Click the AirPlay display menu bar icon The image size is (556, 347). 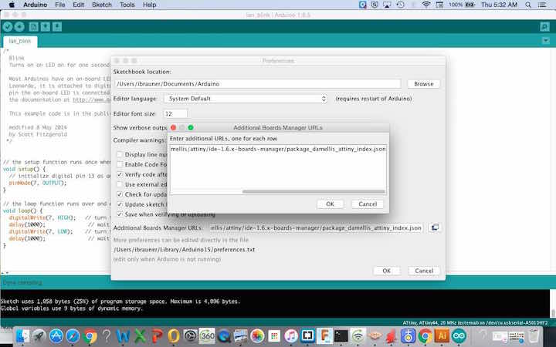tap(387, 5)
